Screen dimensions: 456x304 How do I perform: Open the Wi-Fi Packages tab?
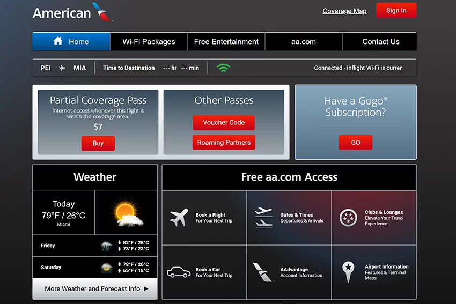coord(149,42)
